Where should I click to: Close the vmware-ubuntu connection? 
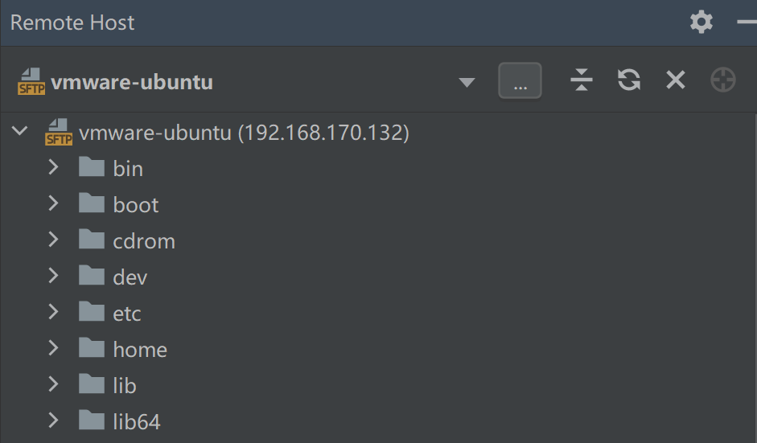tap(676, 80)
